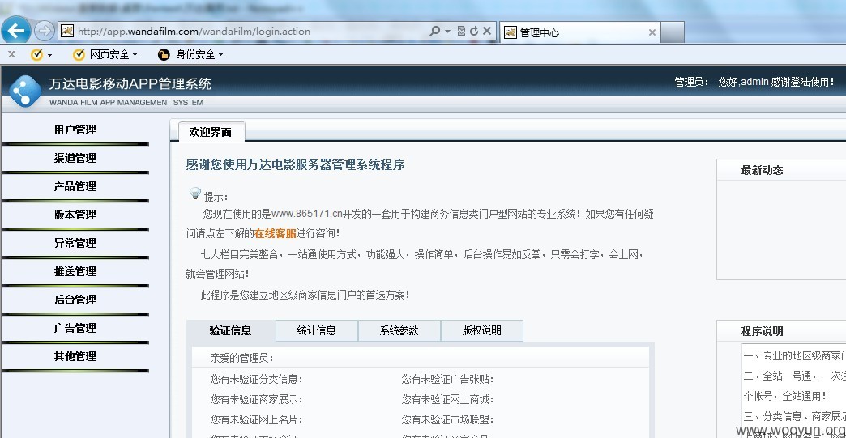Click the 您有未验证分类信息 entry

(257, 379)
